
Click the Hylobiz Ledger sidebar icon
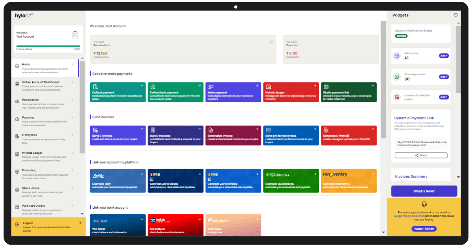click(x=17, y=154)
